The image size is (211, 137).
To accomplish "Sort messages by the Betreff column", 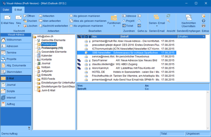I will (149, 37).
